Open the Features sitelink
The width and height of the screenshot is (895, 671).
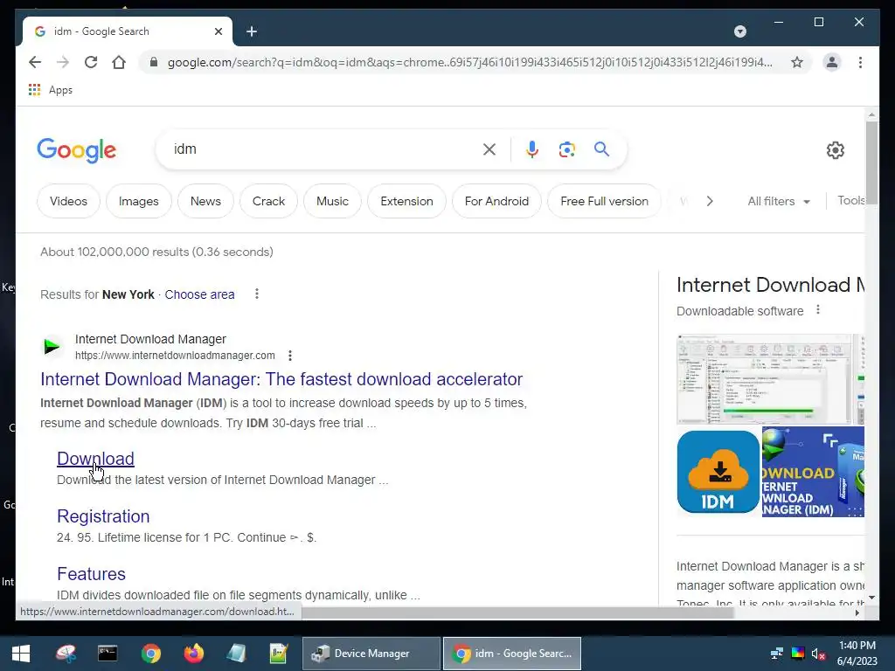91,573
